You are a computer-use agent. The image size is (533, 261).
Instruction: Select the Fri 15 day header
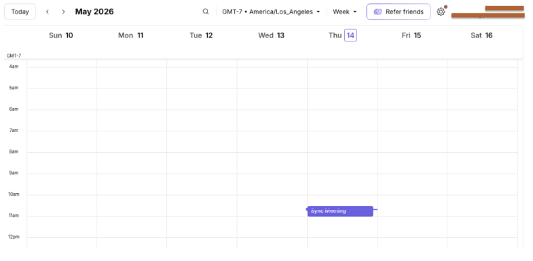point(411,35)
